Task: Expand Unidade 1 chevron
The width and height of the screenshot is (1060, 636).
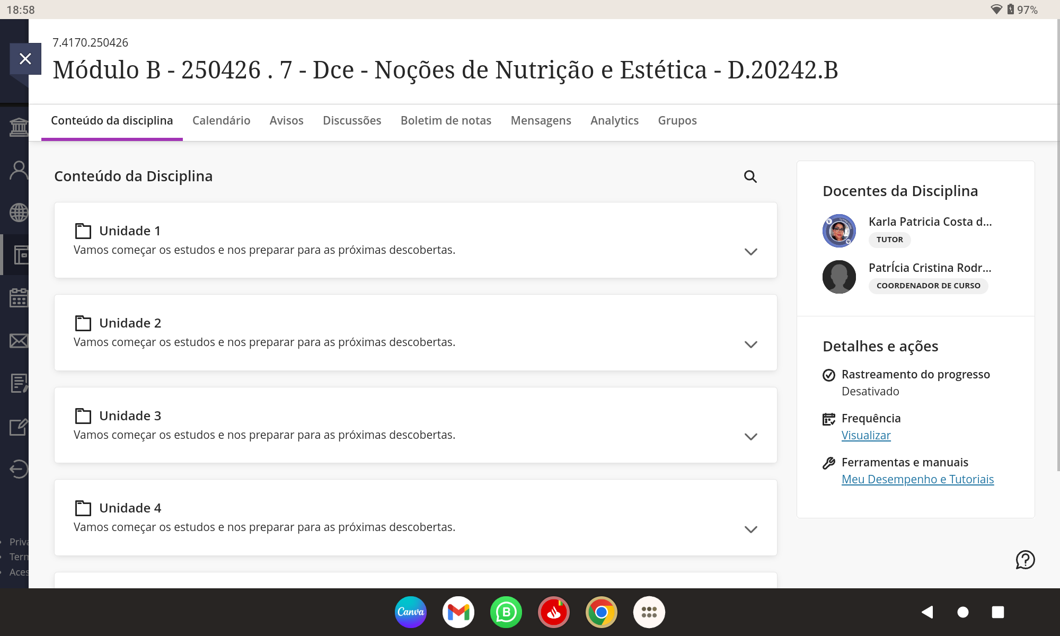Action: pyautogui.click(x=750, y=252)
